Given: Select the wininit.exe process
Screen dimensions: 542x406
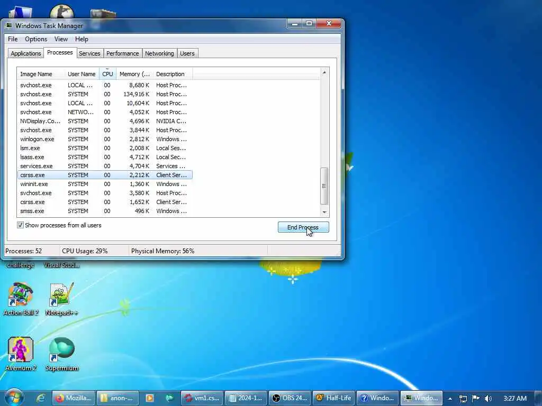Looking at the screenshot, I should (104, 184).
